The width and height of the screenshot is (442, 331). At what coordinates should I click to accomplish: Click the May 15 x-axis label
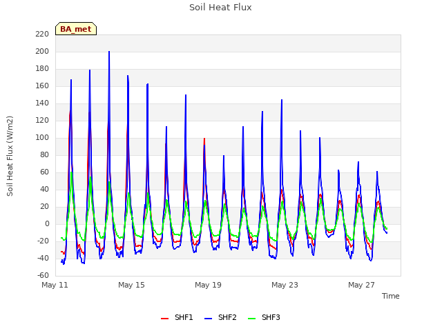pyautogui.click(x=131, y=285)
